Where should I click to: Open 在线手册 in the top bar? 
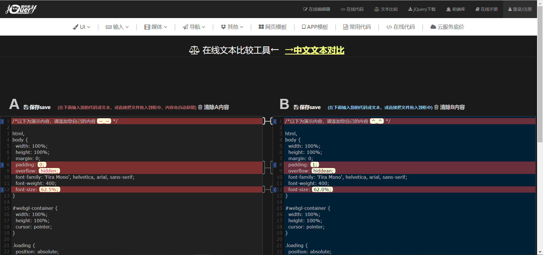tap(487, 9)
